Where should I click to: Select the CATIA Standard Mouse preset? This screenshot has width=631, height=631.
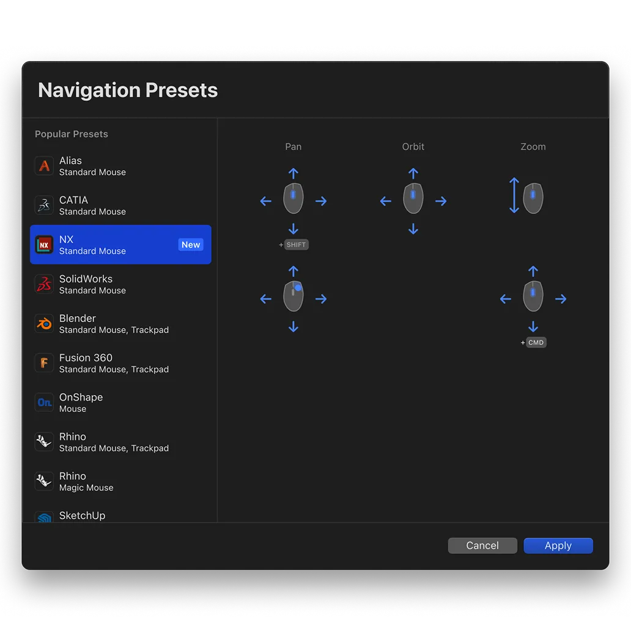(120, 205)
